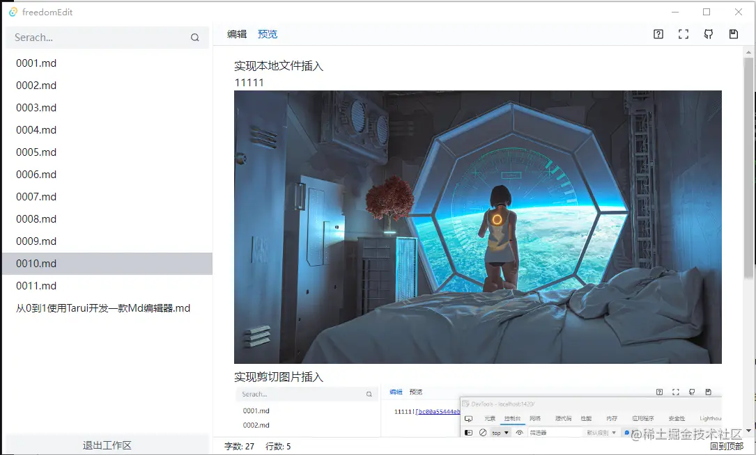Click 回到顶部 to return to top
The width and height of the screenshot is (756, 455).
coord(727,447)
